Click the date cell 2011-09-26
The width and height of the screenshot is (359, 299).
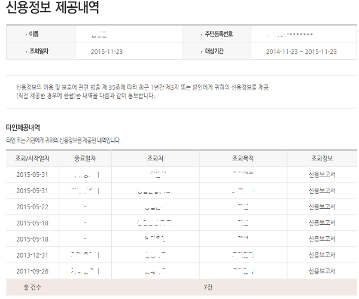[x=32, y=271]
